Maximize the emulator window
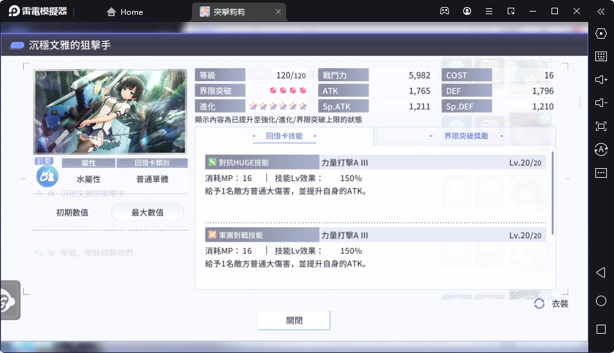The image size is (614, 353). 555,12
